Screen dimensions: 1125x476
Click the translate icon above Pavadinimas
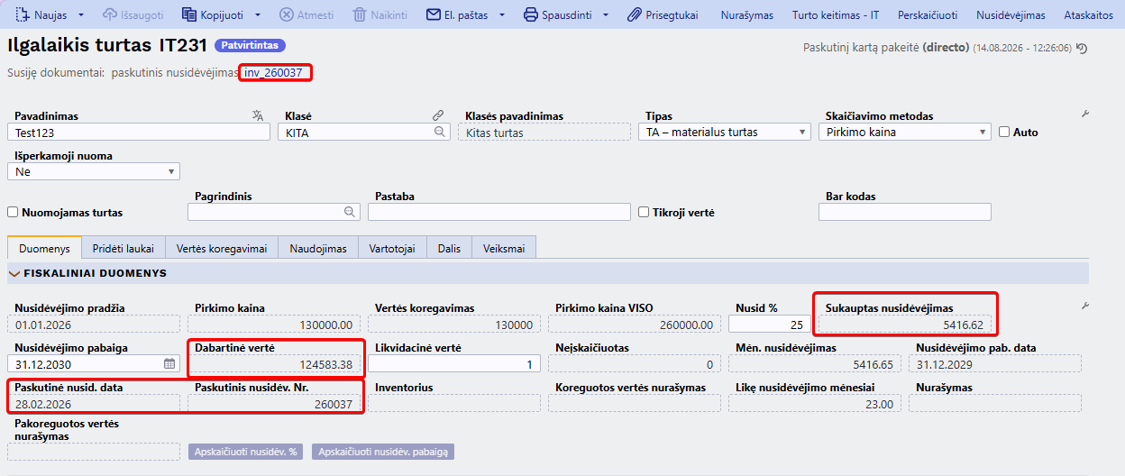(x=258, y=115)
